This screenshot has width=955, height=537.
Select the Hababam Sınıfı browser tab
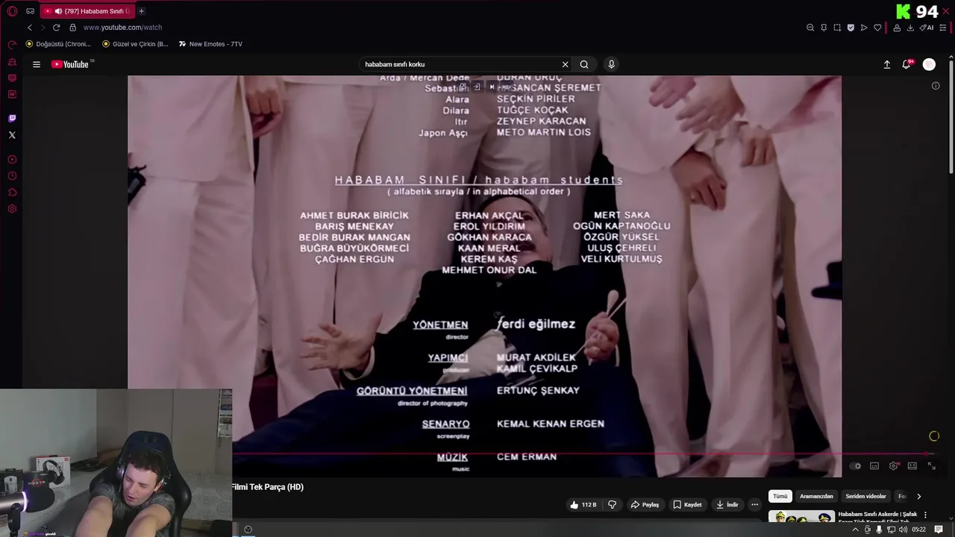coord(86,11)
